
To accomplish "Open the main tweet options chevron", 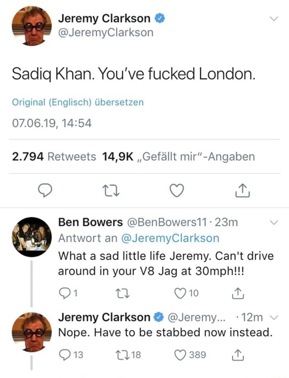I will click(x=274, y=18).
